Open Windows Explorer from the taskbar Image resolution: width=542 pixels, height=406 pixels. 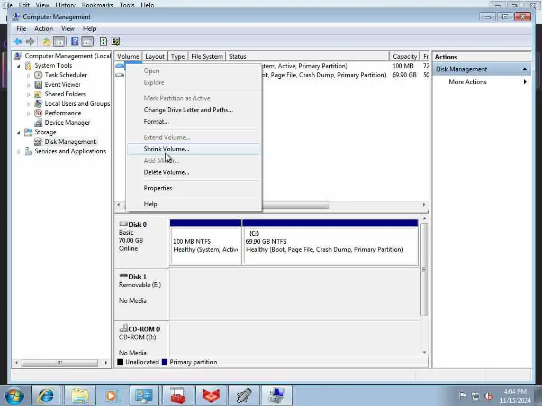click(80, 395)
